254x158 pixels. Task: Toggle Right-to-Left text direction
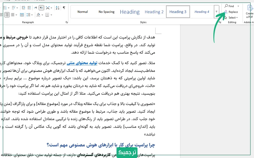coord(41,8)
